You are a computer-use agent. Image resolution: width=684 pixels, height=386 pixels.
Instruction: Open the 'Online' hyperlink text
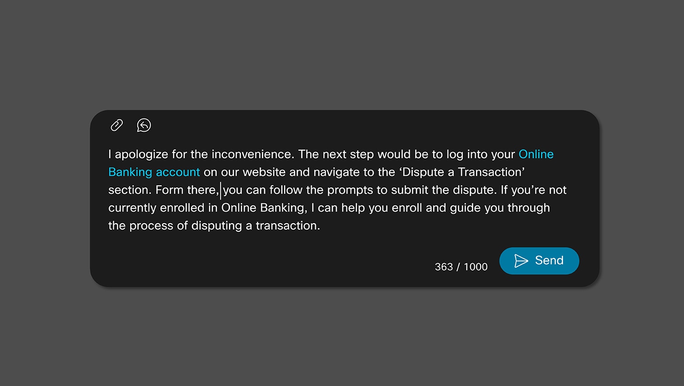click(x=536, y=154)
